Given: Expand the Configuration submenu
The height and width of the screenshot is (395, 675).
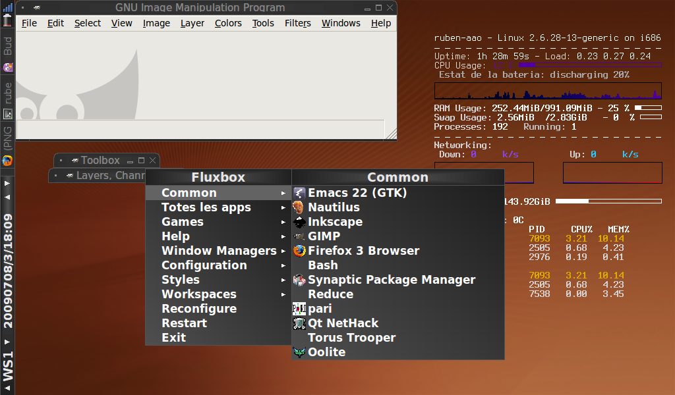Looking at the screenshot, I should click(x=219, y=265).
